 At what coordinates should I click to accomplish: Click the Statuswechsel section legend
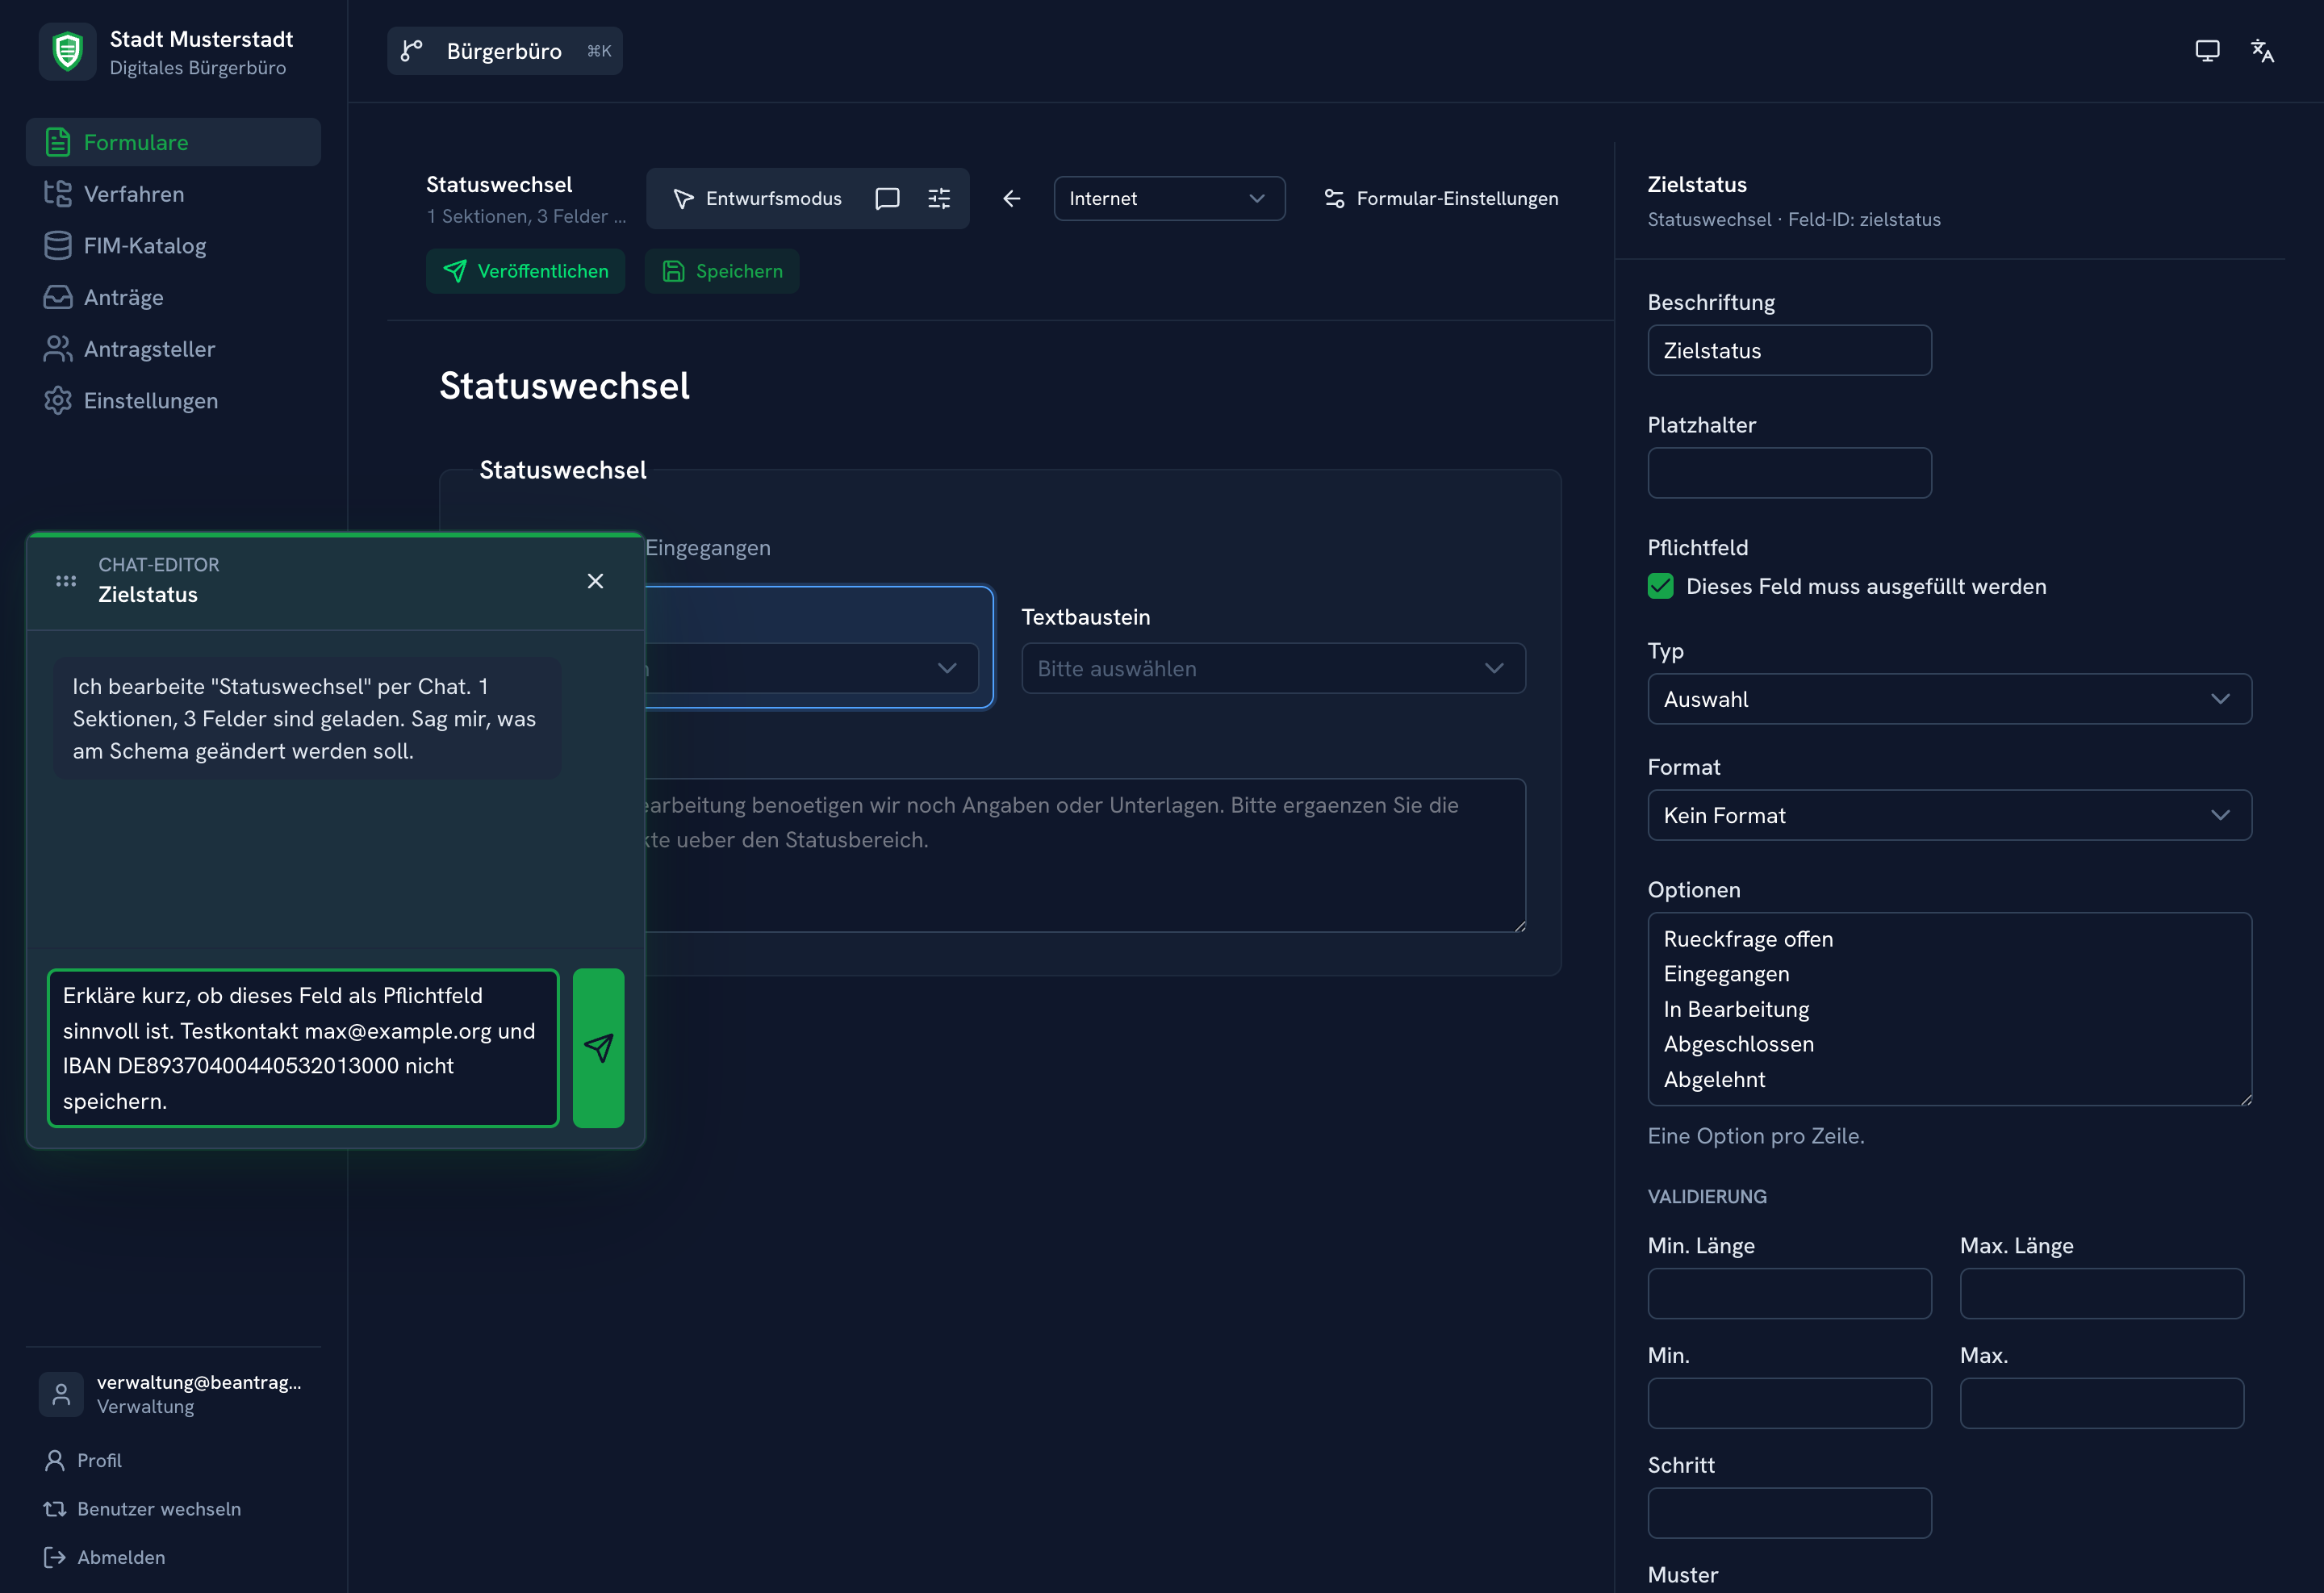(562, 470)
